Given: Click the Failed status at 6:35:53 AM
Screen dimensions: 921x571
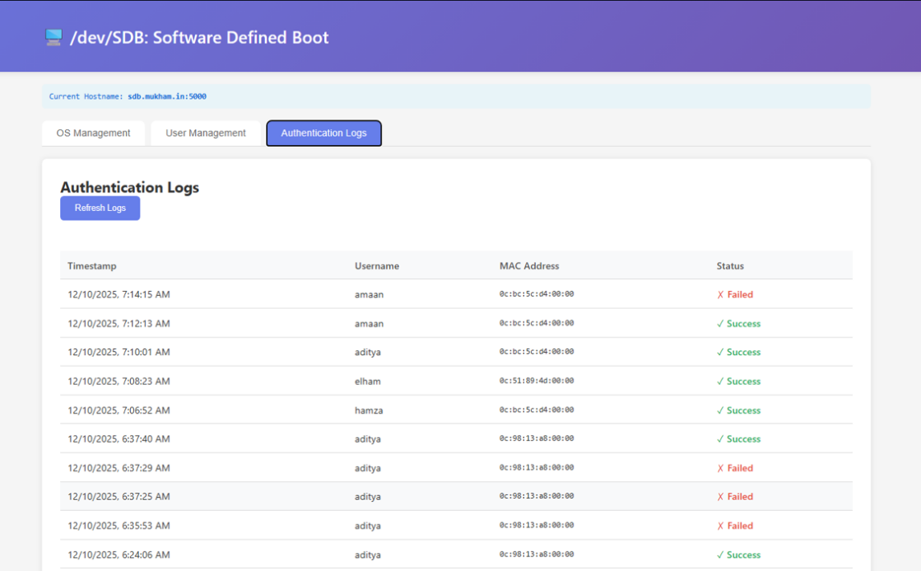Looking at the screenshot, I should click(x=735, y=526).
